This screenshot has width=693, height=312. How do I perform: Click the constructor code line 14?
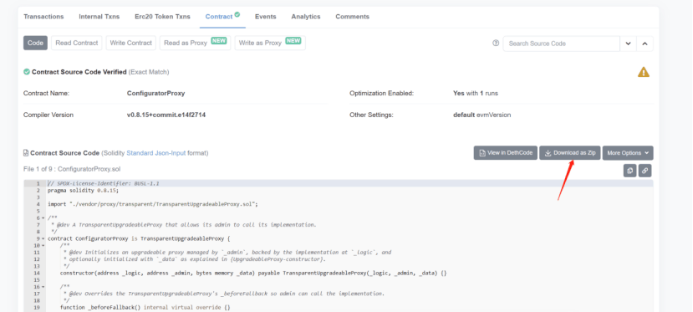[x=253, y=274]
